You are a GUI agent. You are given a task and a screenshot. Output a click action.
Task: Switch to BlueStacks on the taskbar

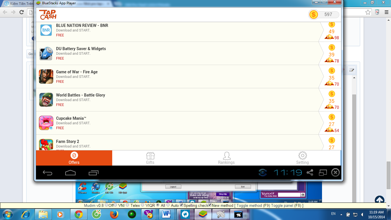[x=203, y=214]
